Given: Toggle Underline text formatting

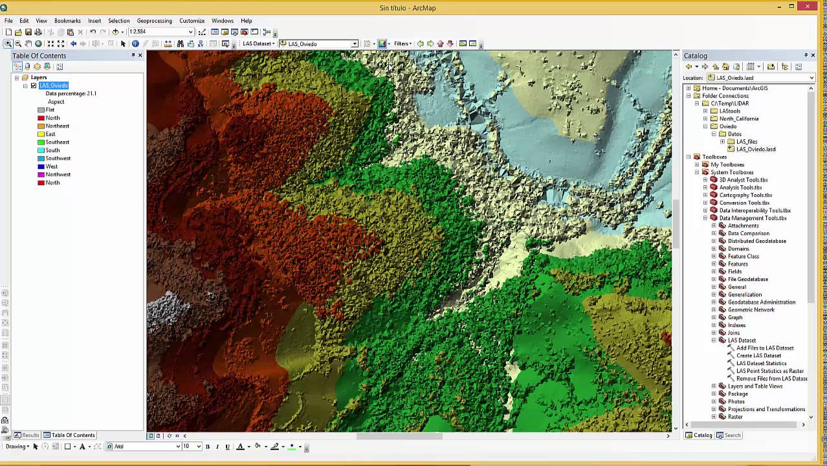Looking at the screenshot, I should click(227, 447).
